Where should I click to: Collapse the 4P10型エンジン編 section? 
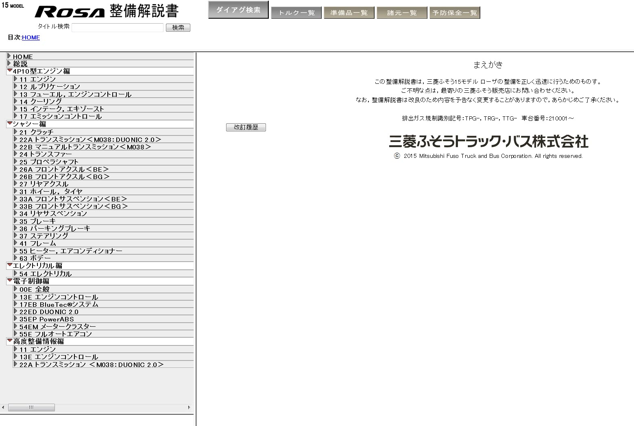point(10,71)
